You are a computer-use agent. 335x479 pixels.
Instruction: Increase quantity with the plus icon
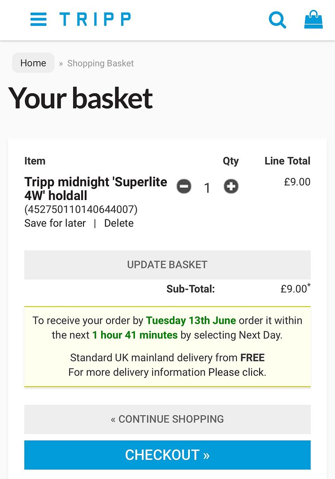[x=231, y=186]
